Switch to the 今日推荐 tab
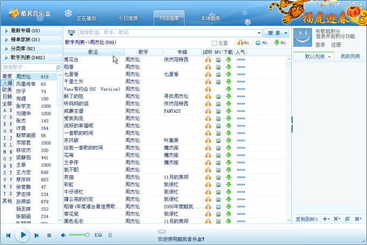 coord(127,18)
